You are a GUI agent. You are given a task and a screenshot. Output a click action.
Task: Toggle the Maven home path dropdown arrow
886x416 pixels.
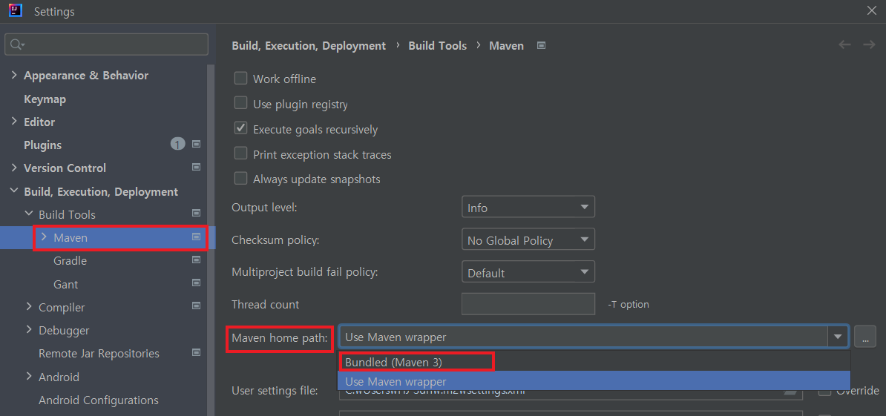(838, 337)
